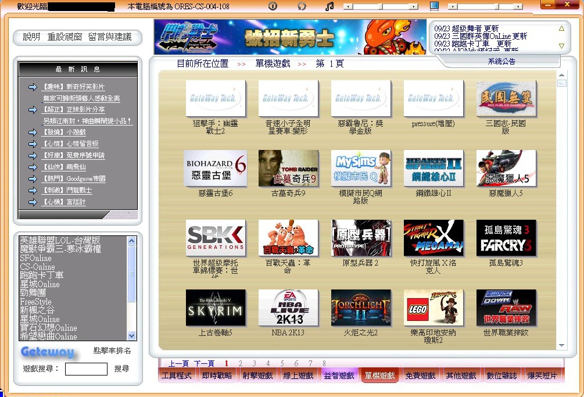Open Far Cry 3 孤島驚魂3 icon
This screenshot has height=397, width=584.
pyautogui.click(x=506, y=238)
